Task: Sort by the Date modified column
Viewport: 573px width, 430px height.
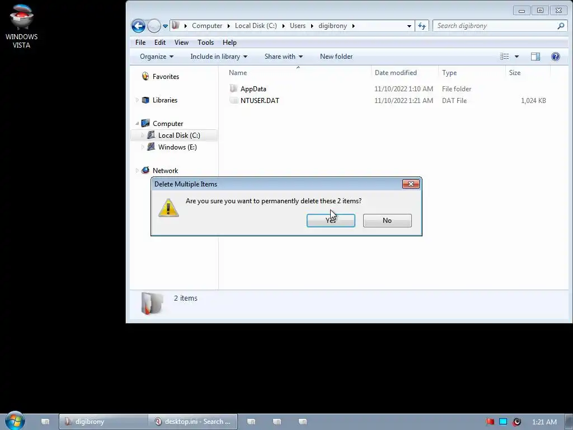Action: coord(405,73)
